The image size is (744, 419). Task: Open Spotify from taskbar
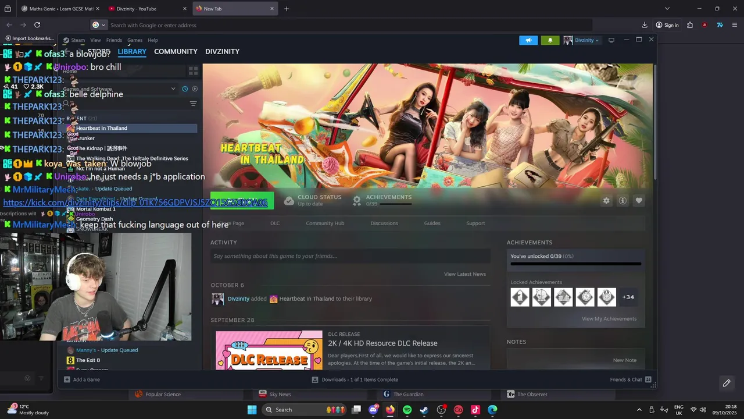(x=407, y=410)
